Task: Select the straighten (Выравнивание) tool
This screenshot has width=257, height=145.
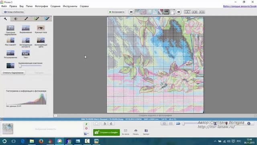Action: 26,29
